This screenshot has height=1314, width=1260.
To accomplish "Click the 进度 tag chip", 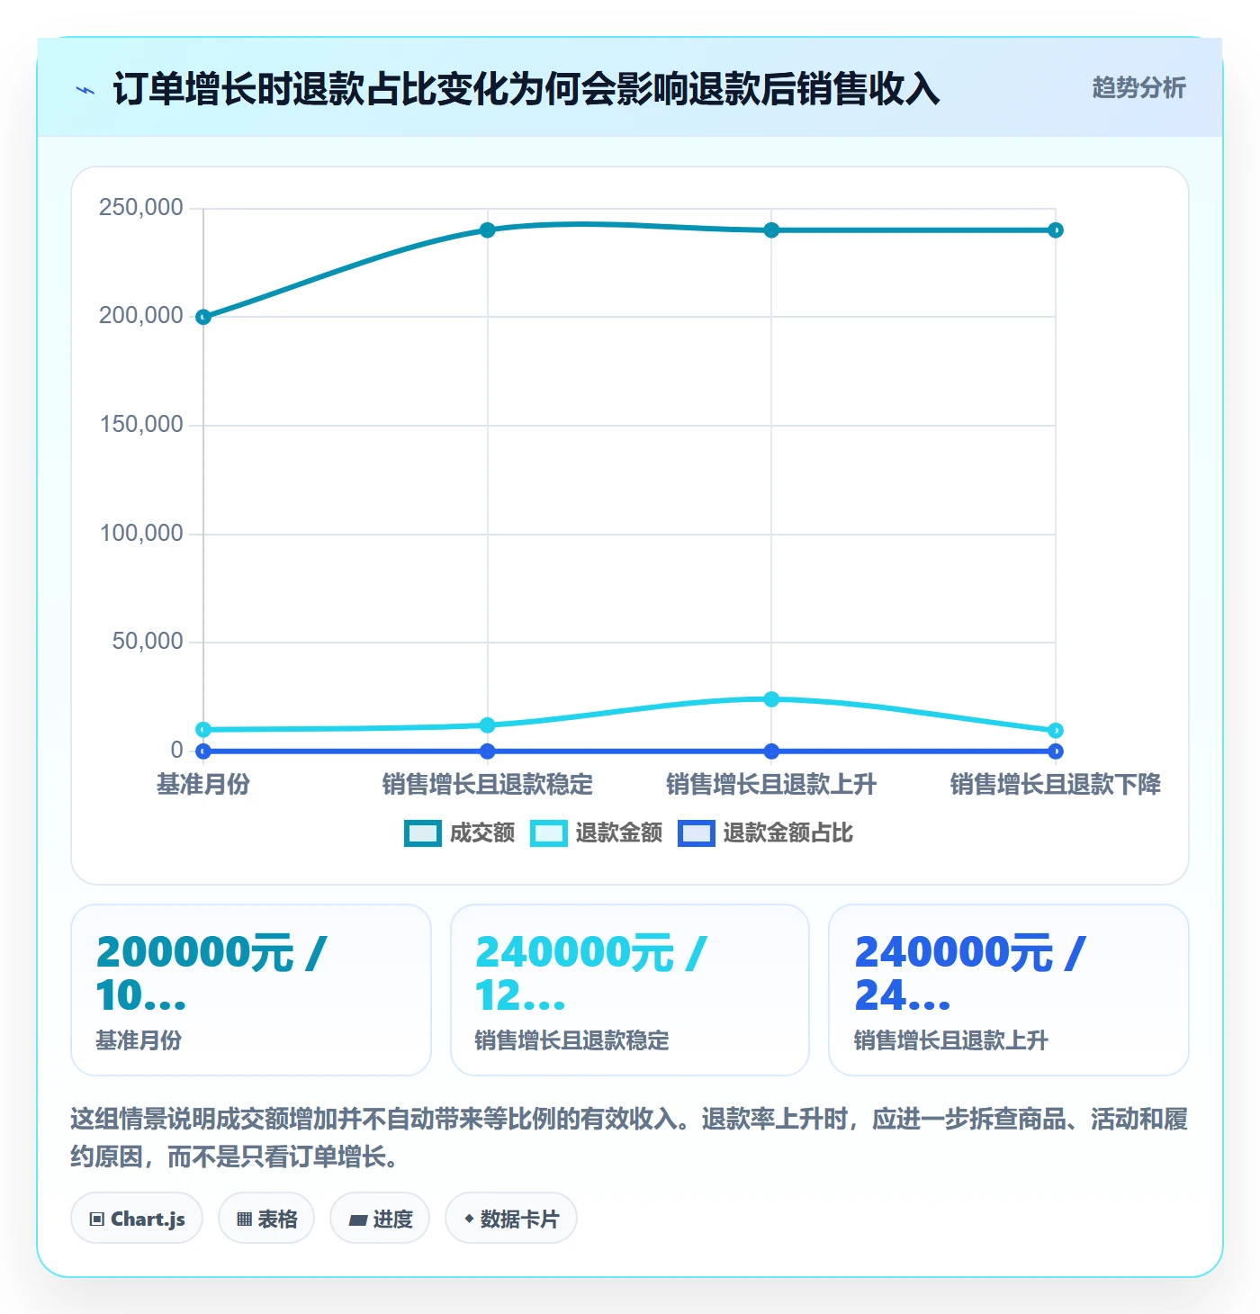I will pyautogui.click(x=380, y=1219).
